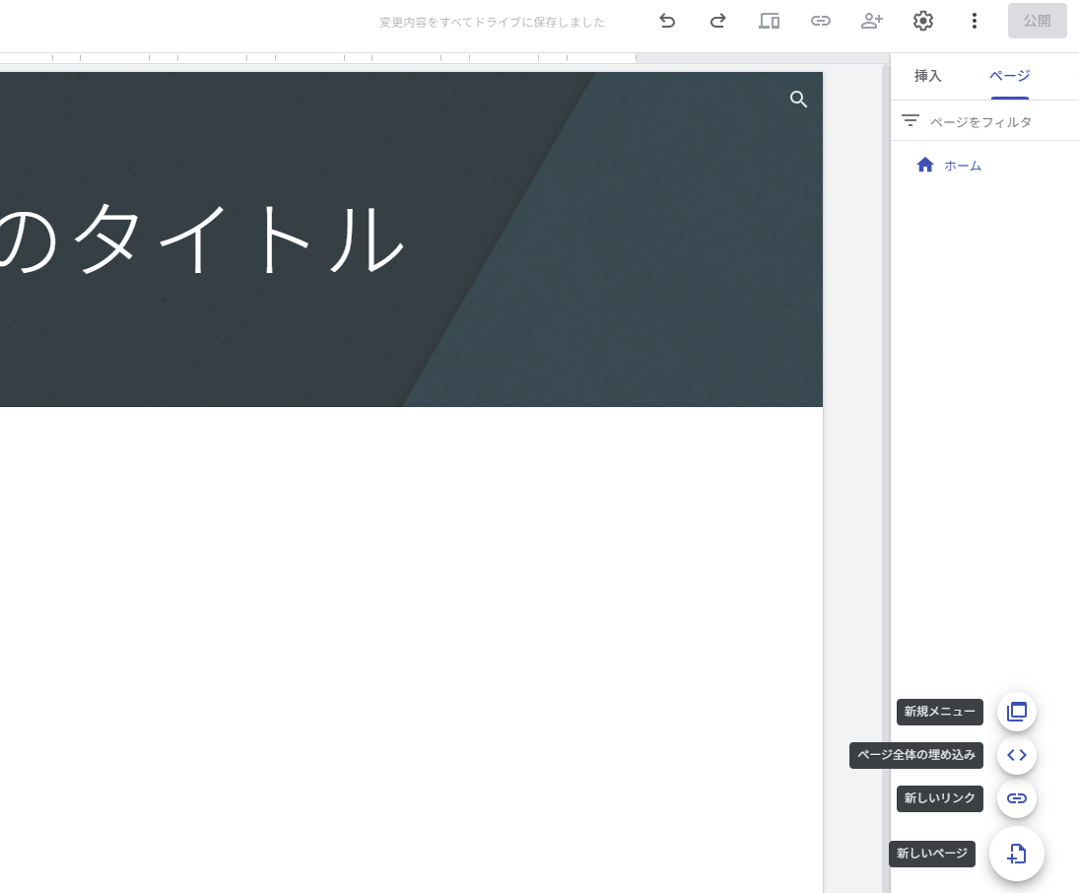Copy the published site link icon

tap(820, 21)
